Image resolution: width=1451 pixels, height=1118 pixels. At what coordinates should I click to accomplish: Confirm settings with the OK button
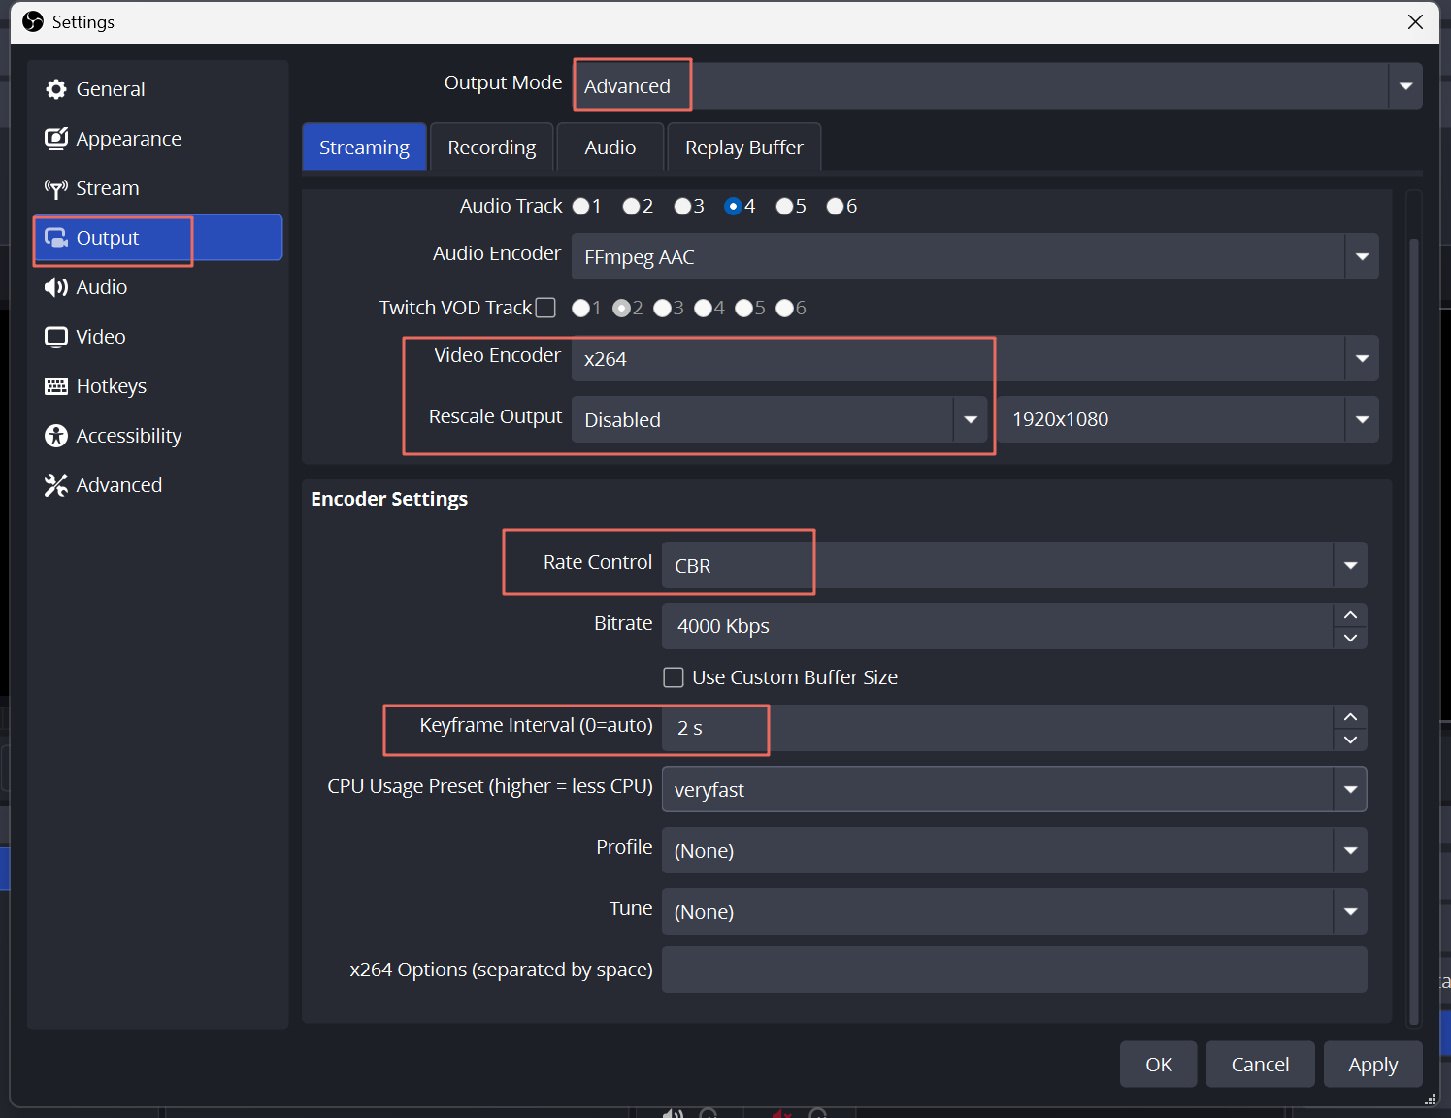click(1159, 1065)
